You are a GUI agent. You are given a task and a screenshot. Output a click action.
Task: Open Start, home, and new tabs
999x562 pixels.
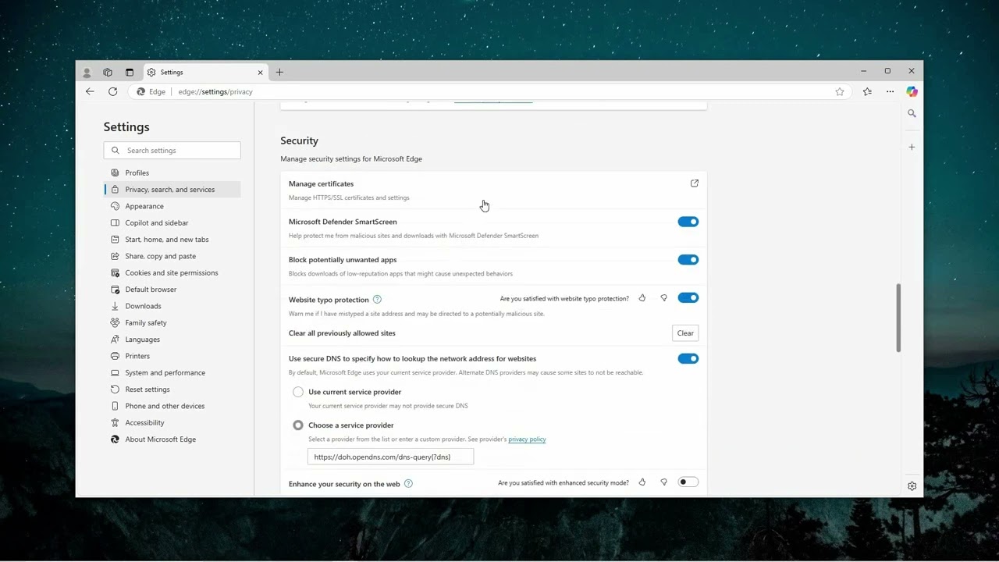coord(172,240)
